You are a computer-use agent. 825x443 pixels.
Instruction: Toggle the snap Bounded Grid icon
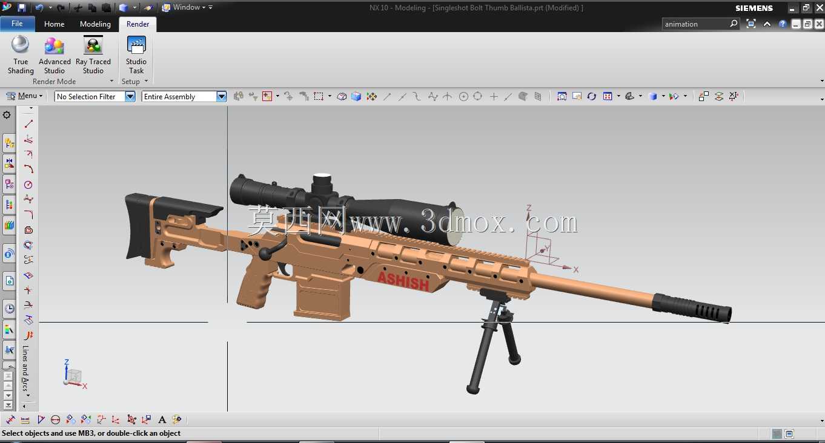coord(538,96)
